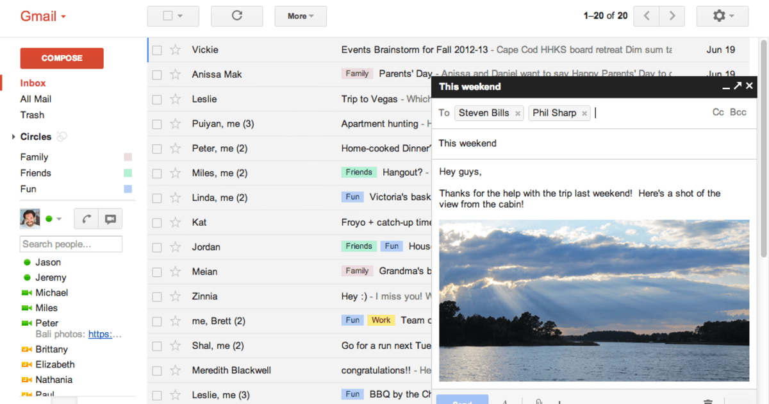Go to newer messages with left arrow
This screenshot has width=769, height=404.
[646, 16]
